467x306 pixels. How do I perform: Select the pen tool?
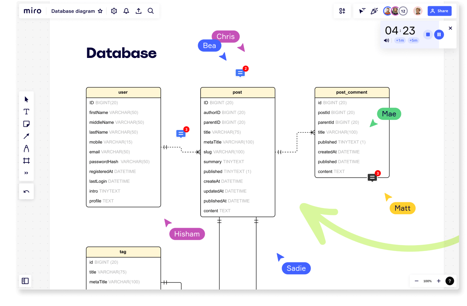26,148
